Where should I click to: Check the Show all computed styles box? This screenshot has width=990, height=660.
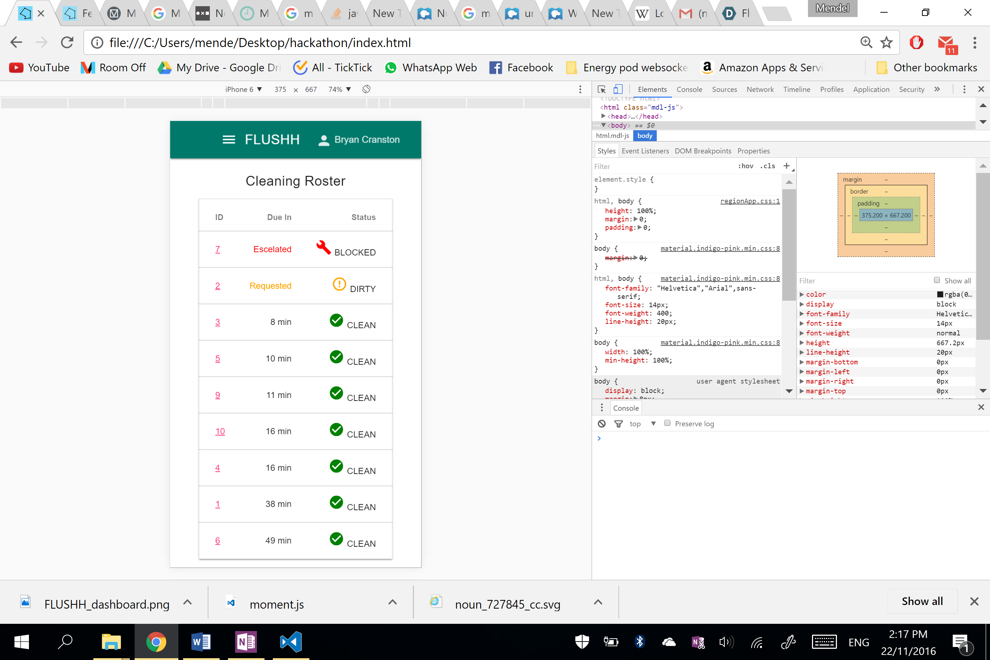(936, 280)
